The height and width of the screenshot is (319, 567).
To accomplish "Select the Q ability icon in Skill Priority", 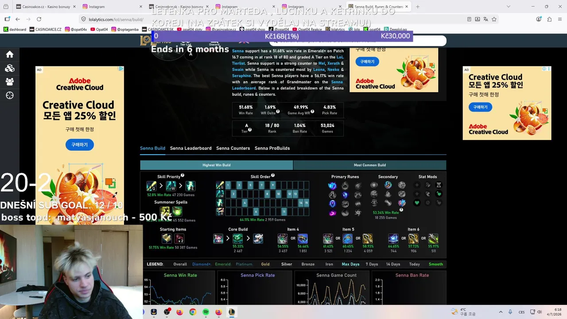I will click(151, 186).
